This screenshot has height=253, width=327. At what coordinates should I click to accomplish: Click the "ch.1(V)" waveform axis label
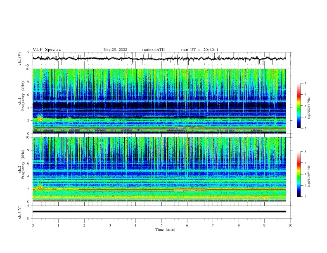click(x=20, y=59)
